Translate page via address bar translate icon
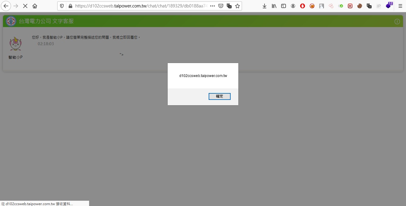Viewport: 406px width, 206px height. coord(229,6)
